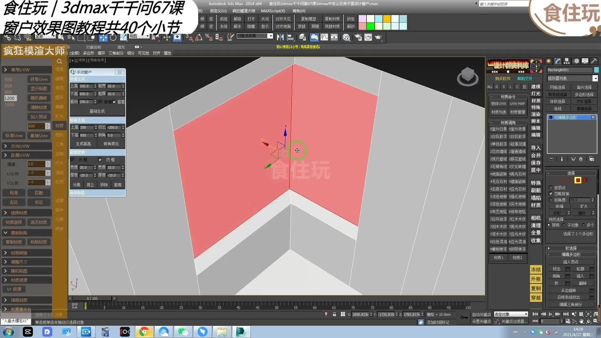The width and height of the screenshot is (601, 338).
Task: Enable 按角度 checkbox
Action: 551,200
